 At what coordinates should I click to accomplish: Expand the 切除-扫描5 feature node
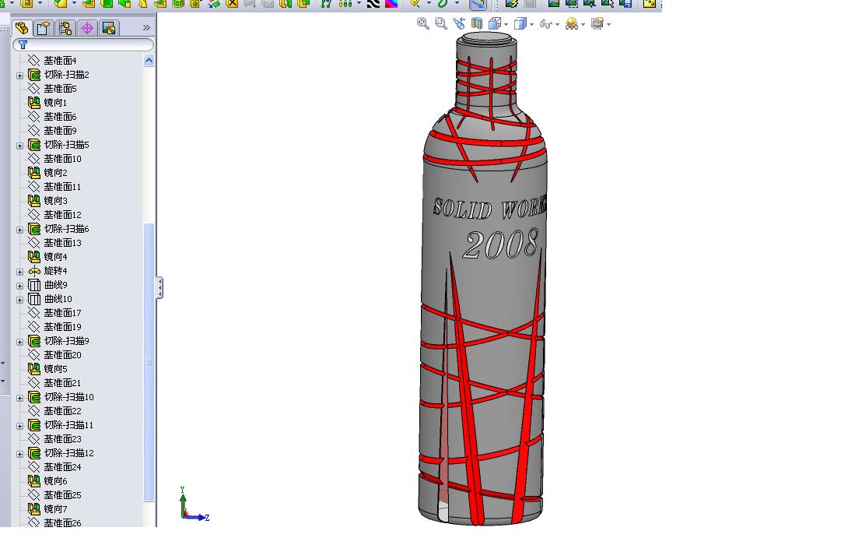click(20, 146)
